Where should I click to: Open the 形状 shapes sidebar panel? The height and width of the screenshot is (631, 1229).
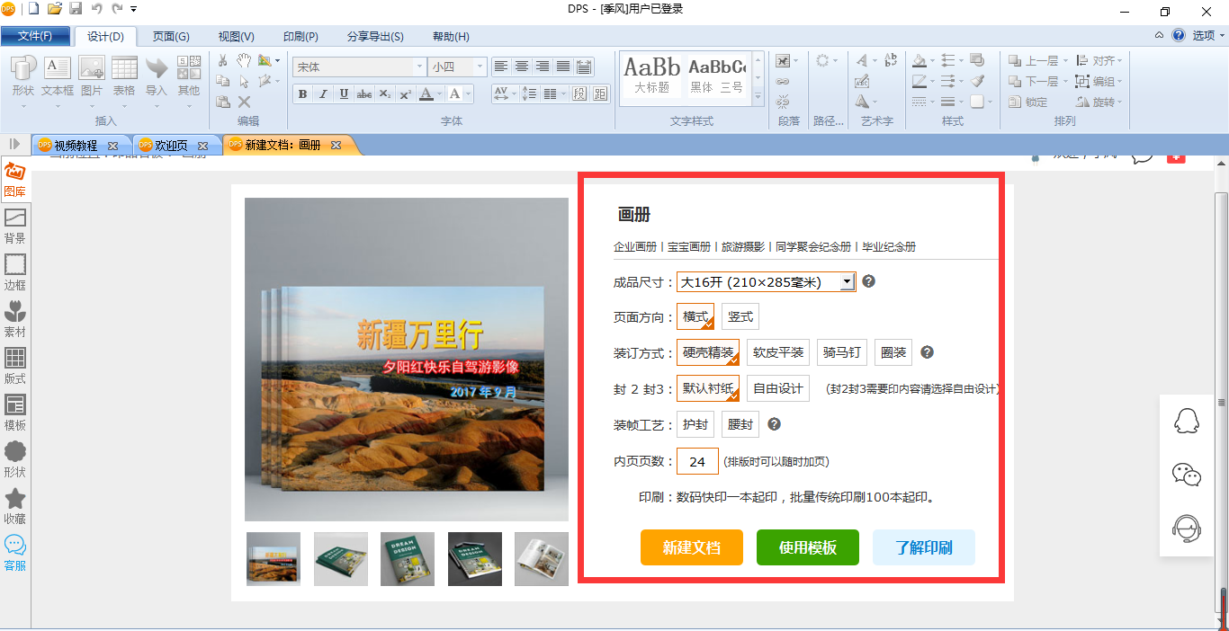[x=15, y=460]
